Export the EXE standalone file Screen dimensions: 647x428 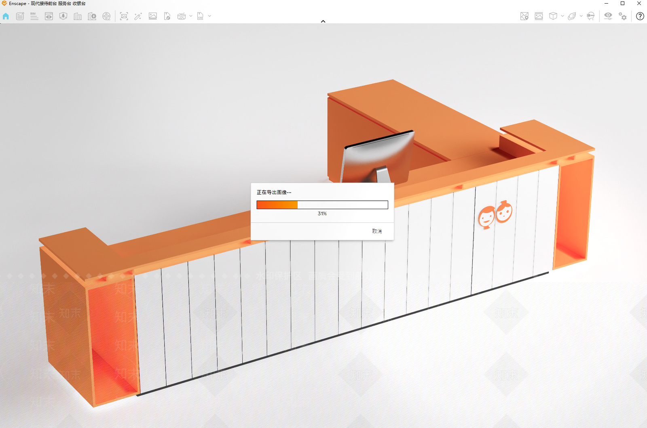click(200, 16)
